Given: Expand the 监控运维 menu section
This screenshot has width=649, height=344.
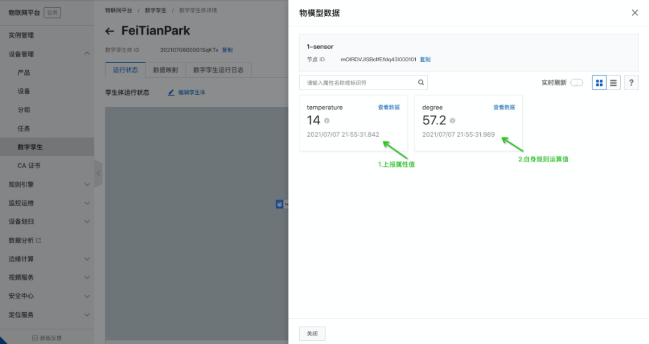Looking at the screenshot, I should click(x=87, y=203).
